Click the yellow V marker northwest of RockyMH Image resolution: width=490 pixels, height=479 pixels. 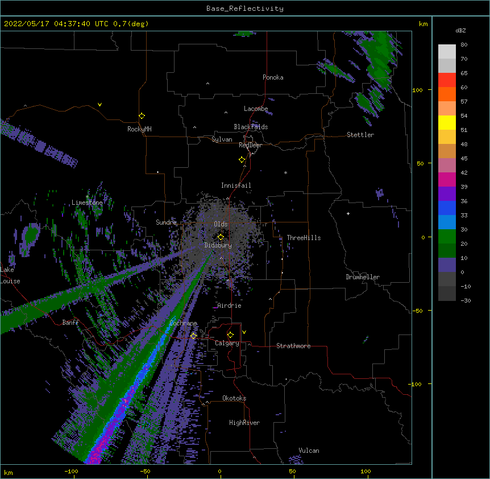99,105
